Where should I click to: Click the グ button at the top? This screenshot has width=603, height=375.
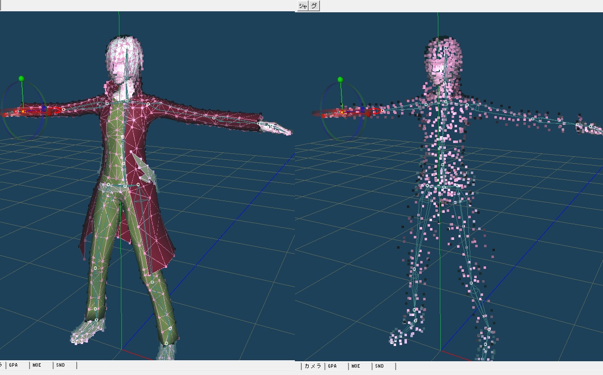click(315, 6)
